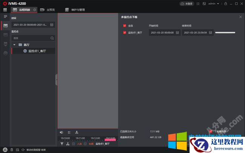Click the 7.11 MB file size value
Viewport: 245px width, 153px height.
155,132
